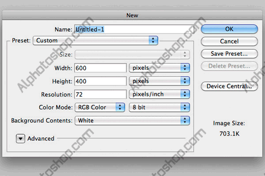The image size is (265, 176).
Task: Open the 8 bit depth dropdown
Action: (159, 107)
